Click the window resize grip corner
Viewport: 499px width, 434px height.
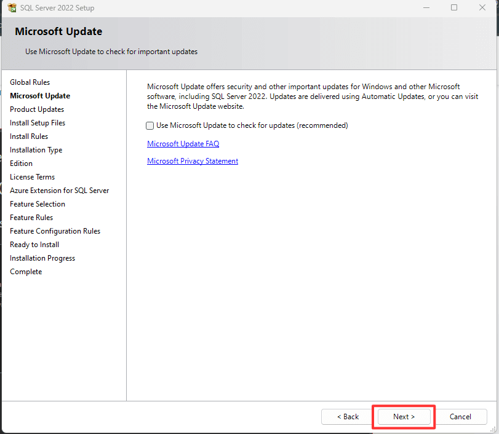(493, 430)
